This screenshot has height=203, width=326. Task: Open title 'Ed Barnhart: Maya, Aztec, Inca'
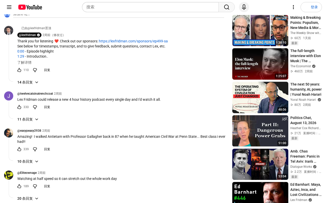[306, 190]
